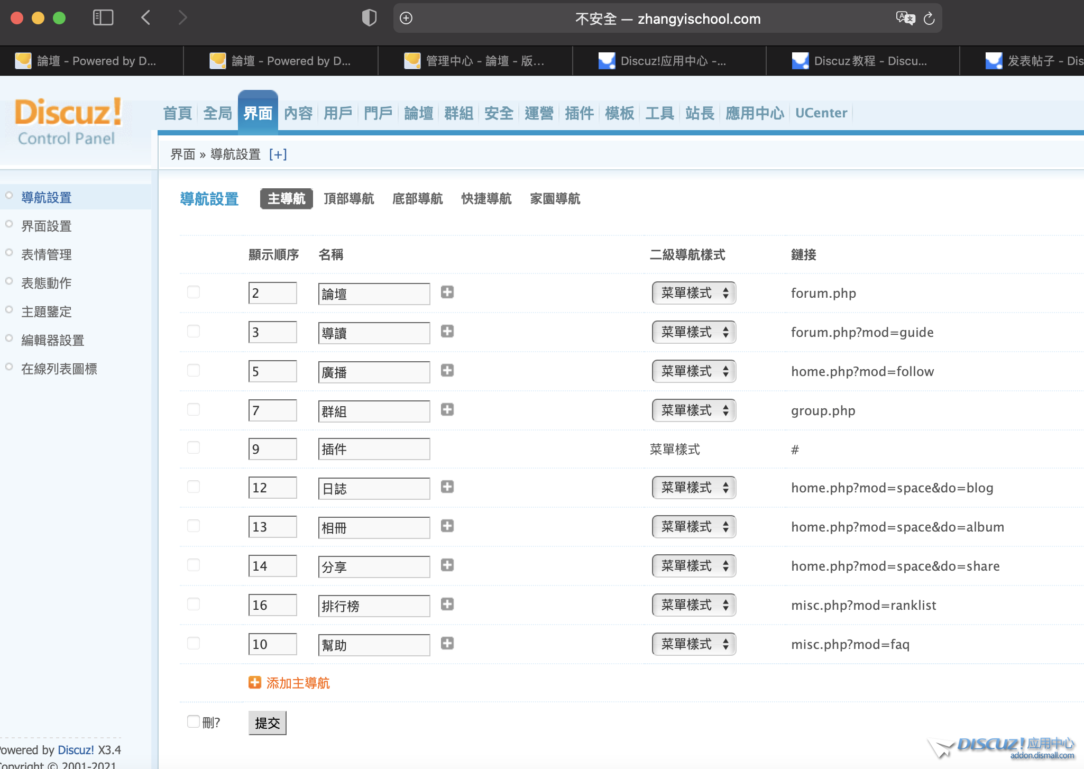Viewport: 1084px width, 769px height.
Task: Click plus icon next to 廣播 name field
Action: tap(447, 370)
